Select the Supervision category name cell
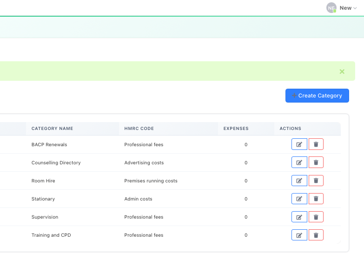The image size is (364, 259). [x=45, y=217]
